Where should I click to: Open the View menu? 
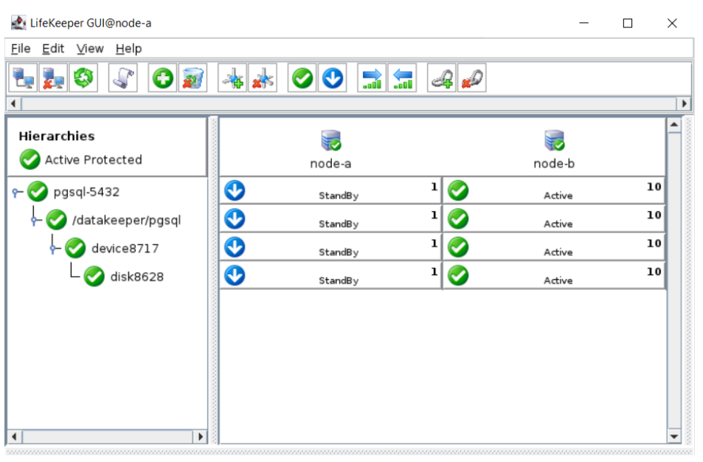pyautogui.click(x=90, y=49)
